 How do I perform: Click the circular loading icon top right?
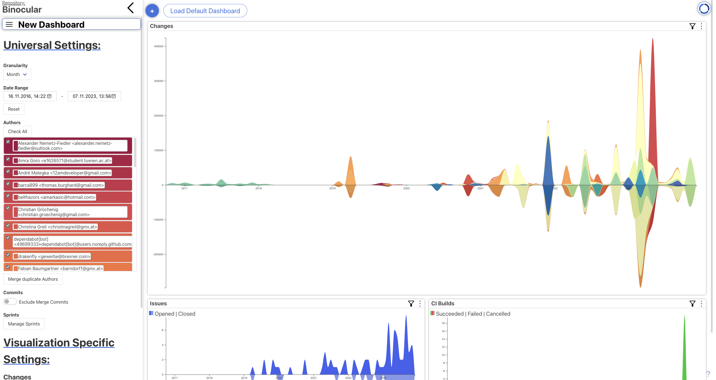click(704, 8)
